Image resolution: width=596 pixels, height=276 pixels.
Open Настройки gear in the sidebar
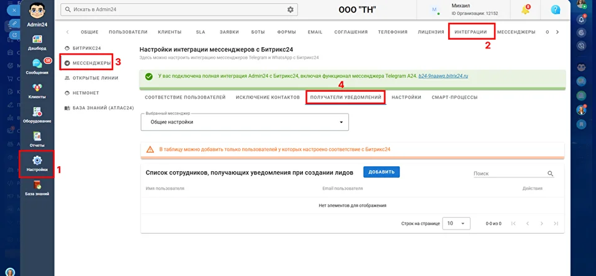pos(37,164)
